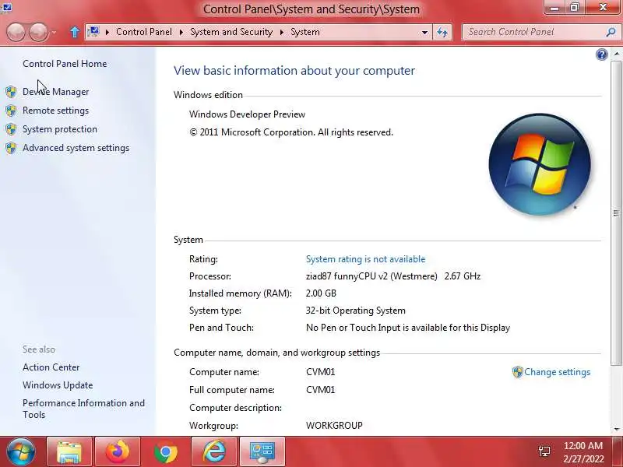623x467 pixels.
Task: Select No Pen or Touch Input text
Action: point(407,328)
